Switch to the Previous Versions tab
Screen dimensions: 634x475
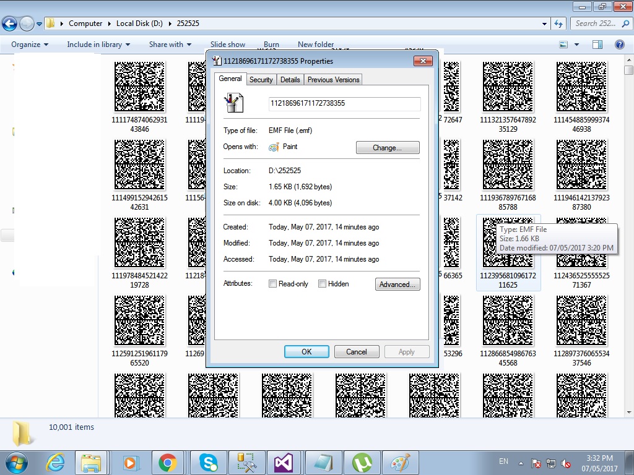tap(334, 80)
